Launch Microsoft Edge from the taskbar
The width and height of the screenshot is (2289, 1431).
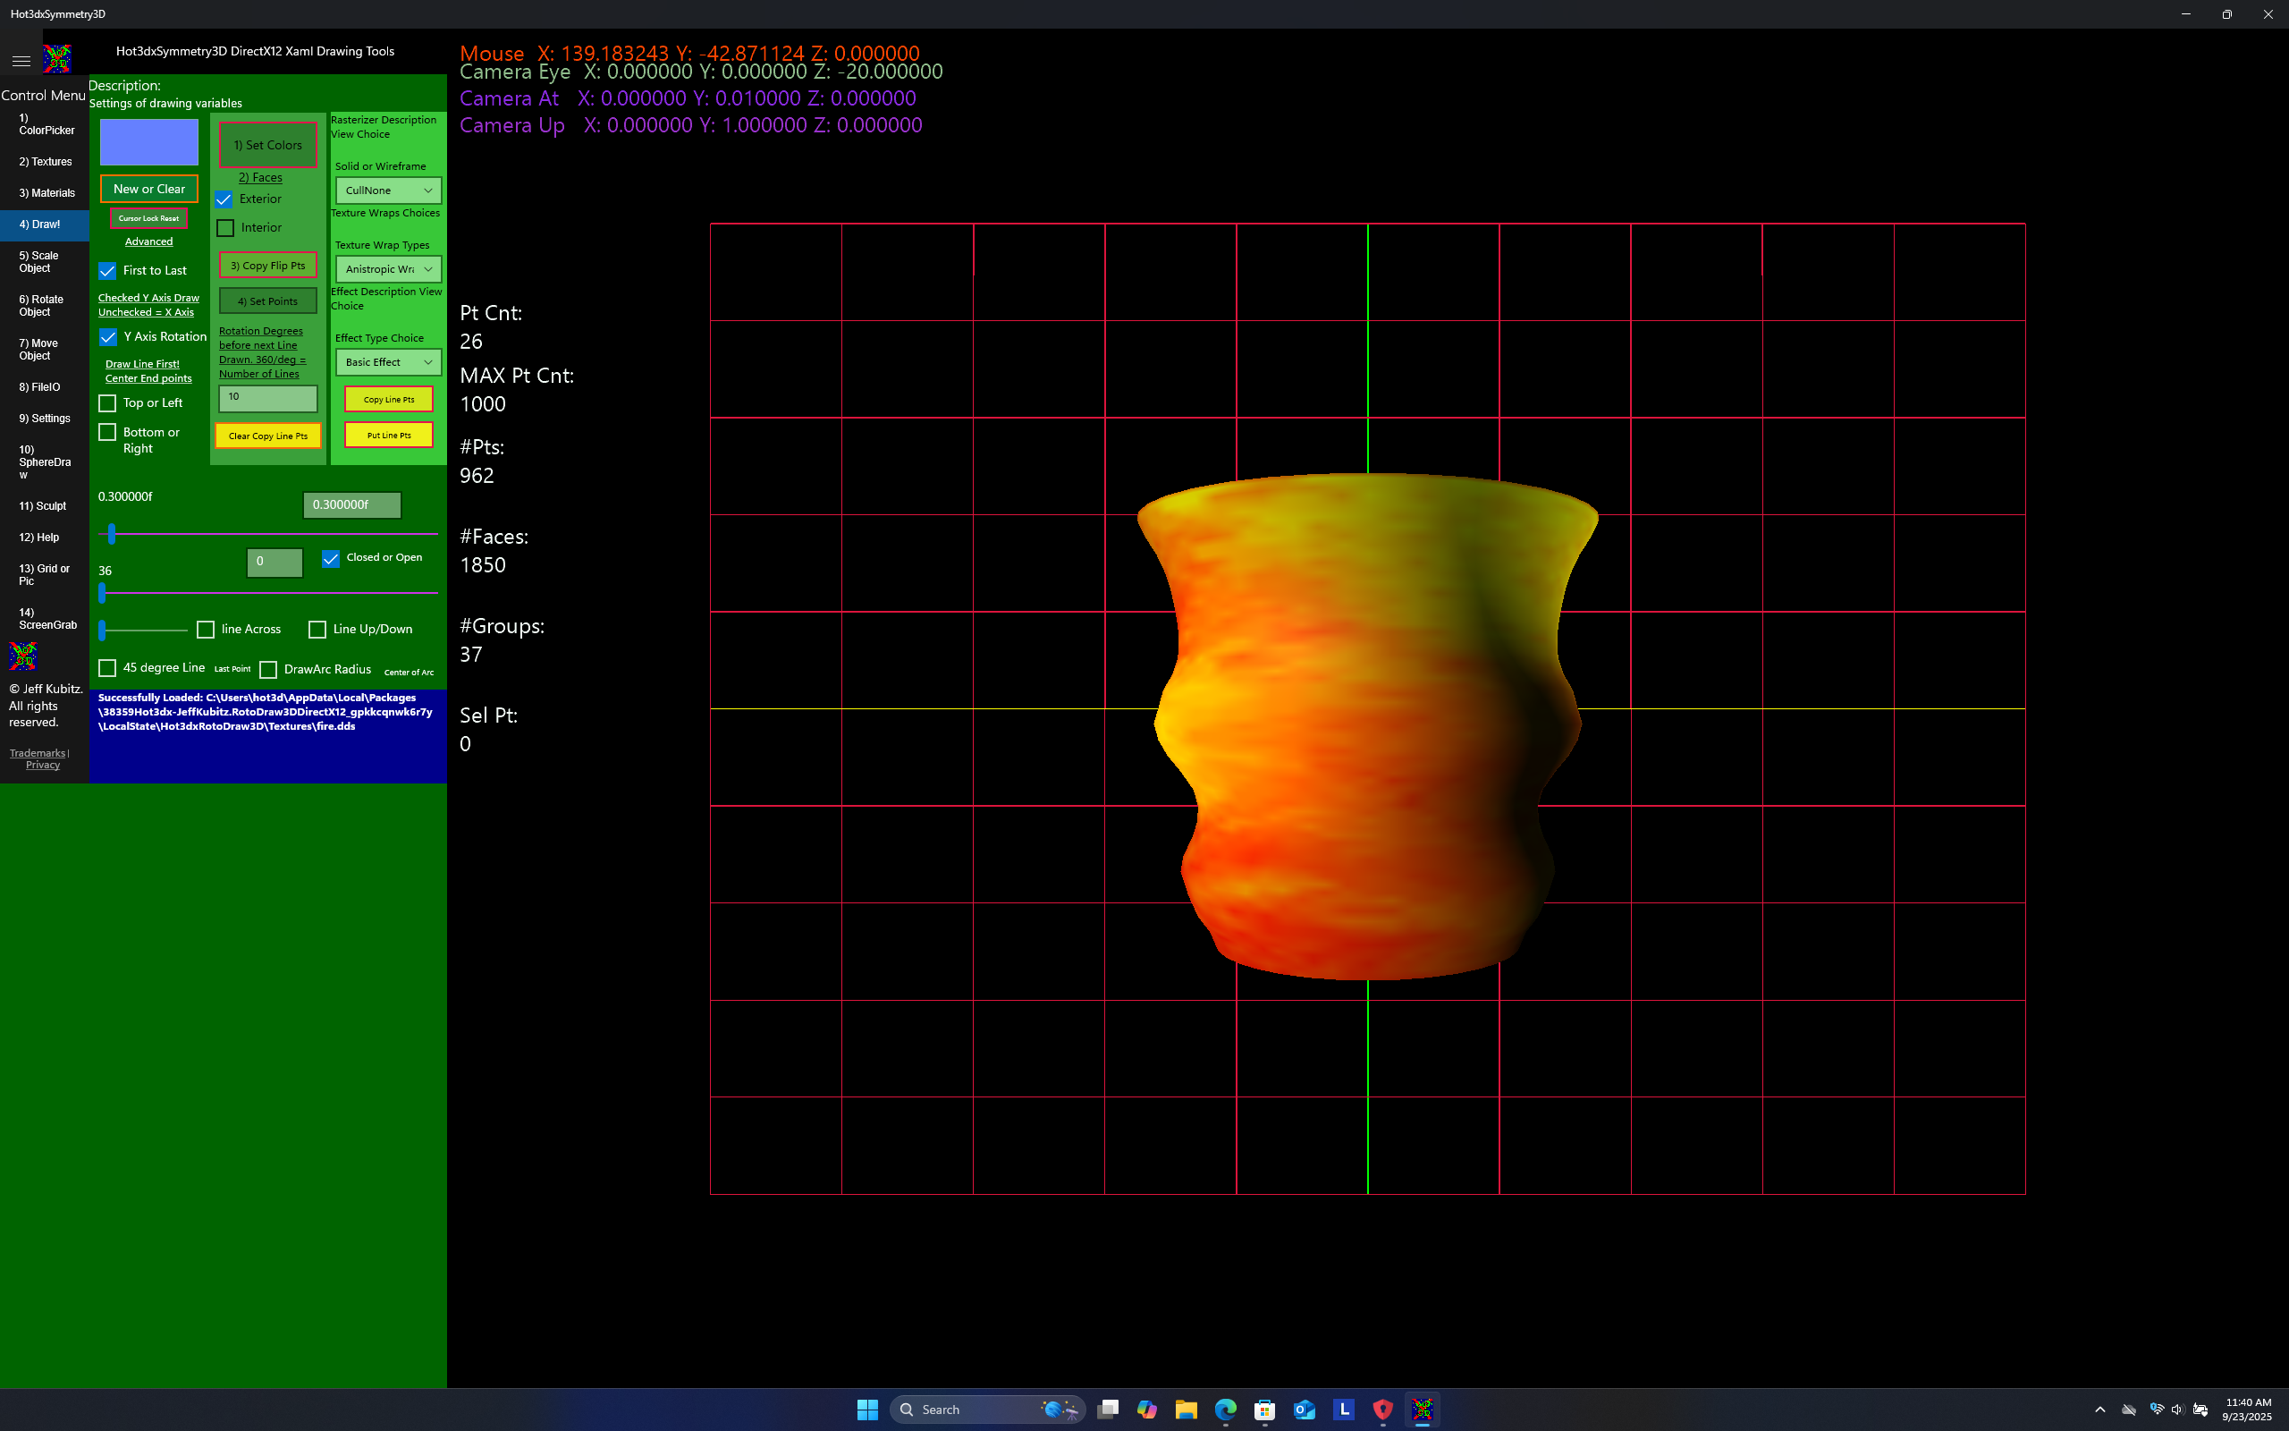click(x=1226, y=1410)
